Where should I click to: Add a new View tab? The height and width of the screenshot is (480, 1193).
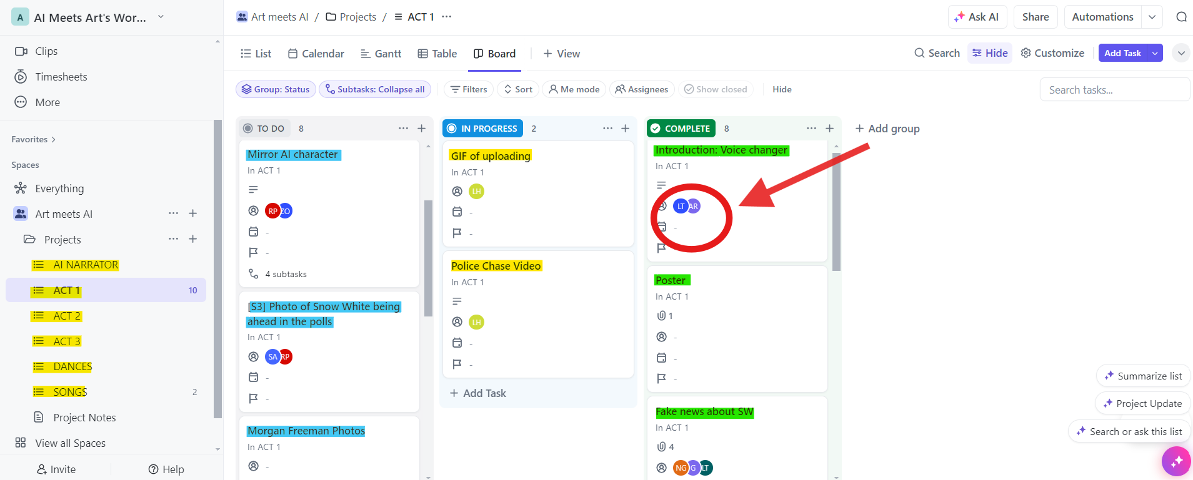coord(561,54)
